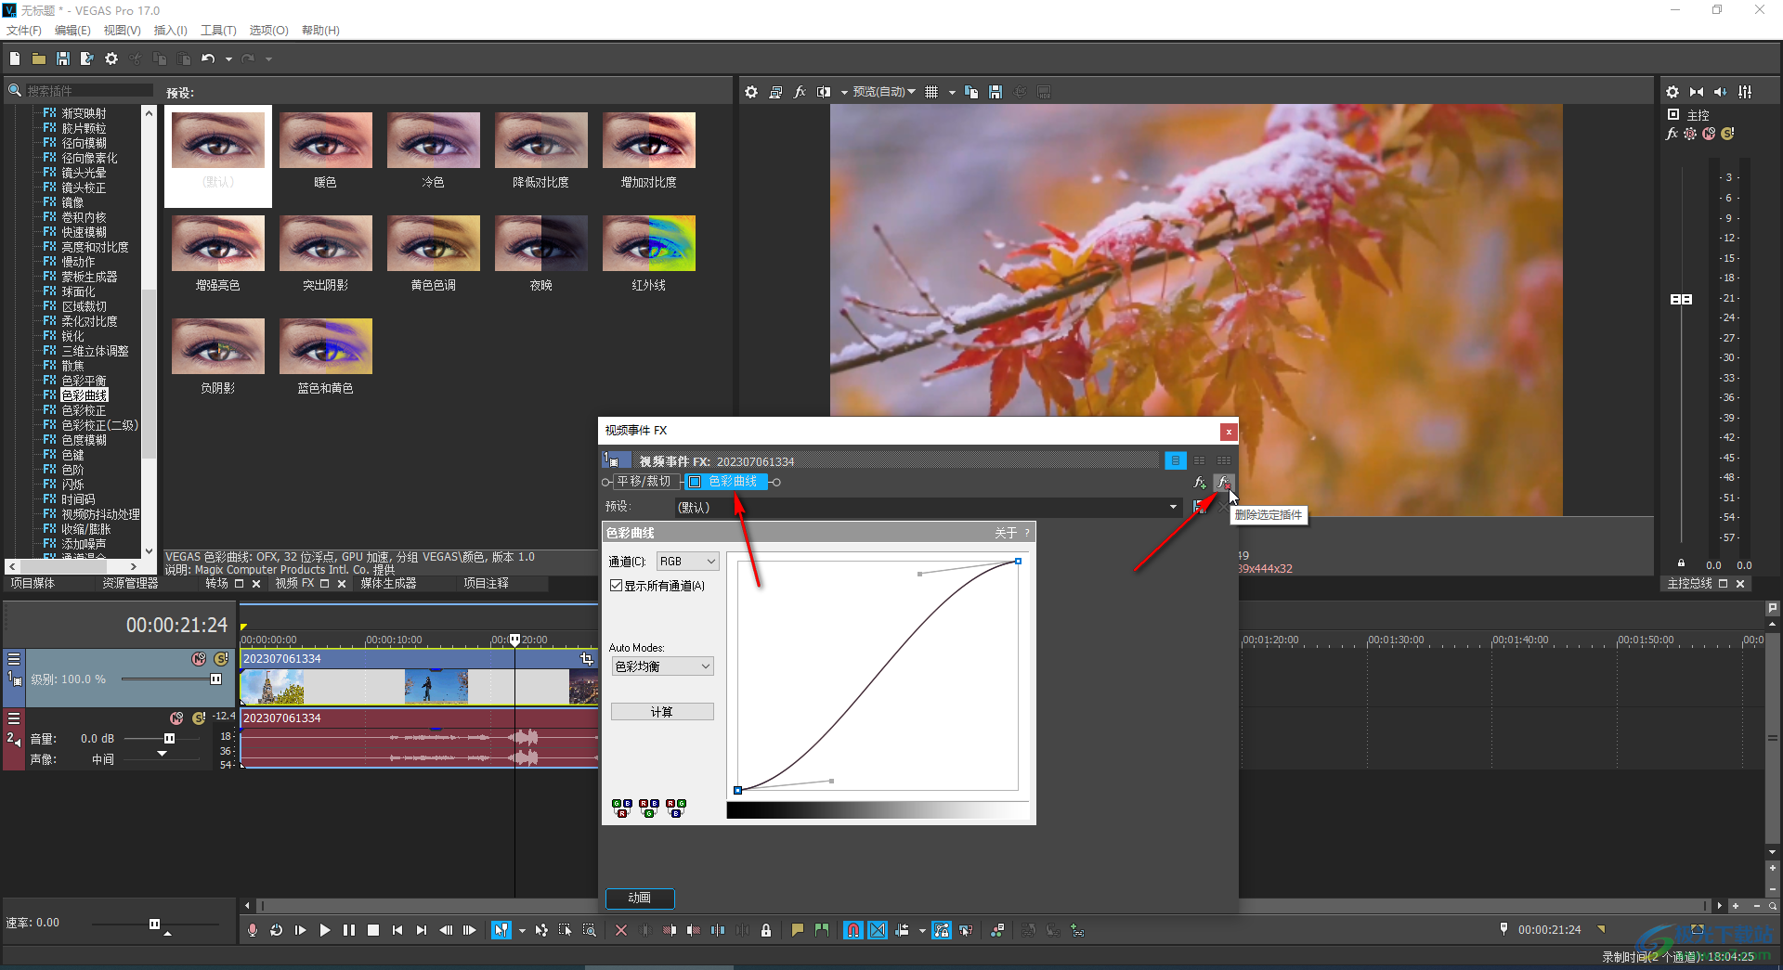The image size is (1783, 970).
Task: Expand the preset dropdown in Video Event FX
Action: pyautogui.click(x=1173, y=507)
